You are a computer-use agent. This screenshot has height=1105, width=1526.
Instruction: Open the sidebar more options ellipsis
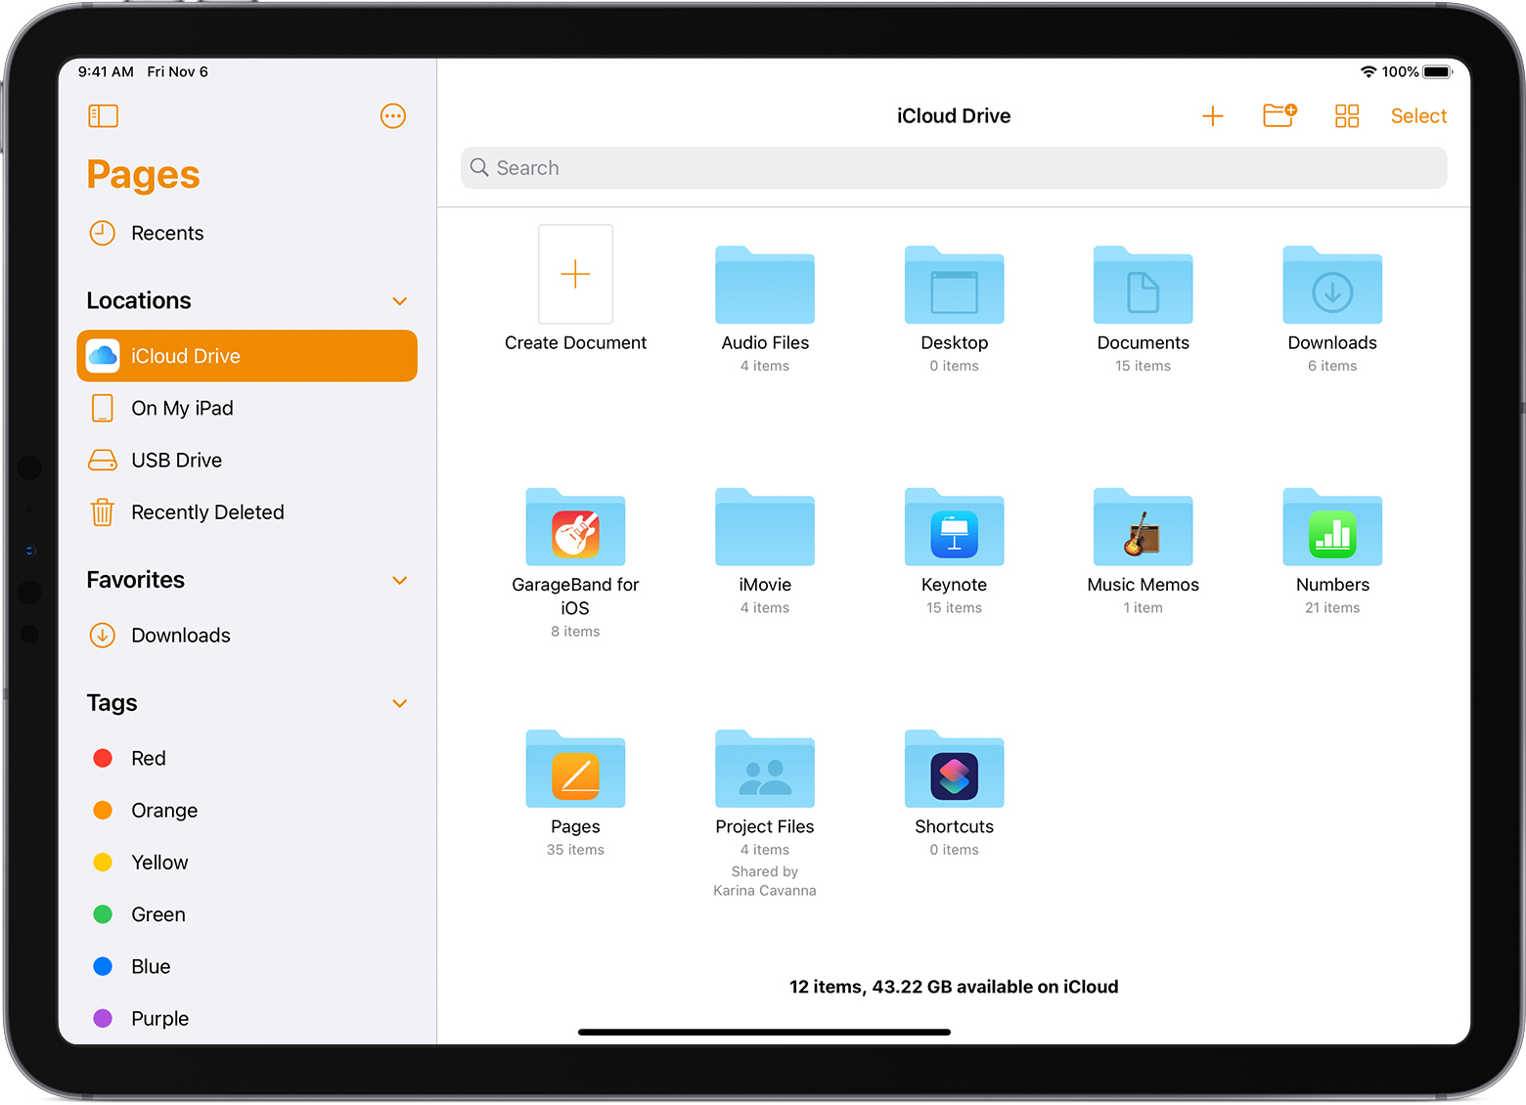[x=393, y=116]
